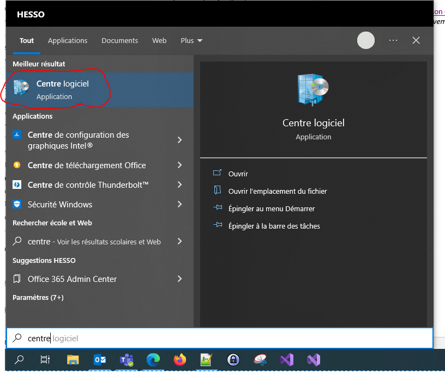Open the Notepad++ taskbar icon
445x381 pixels.
[x=206, y=360]
